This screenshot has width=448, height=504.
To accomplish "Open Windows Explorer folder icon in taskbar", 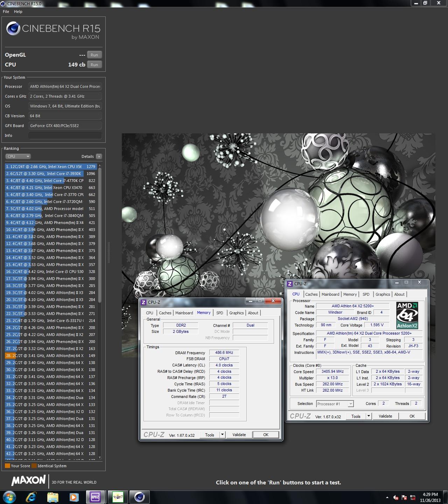I will click(x=53, y=497).
